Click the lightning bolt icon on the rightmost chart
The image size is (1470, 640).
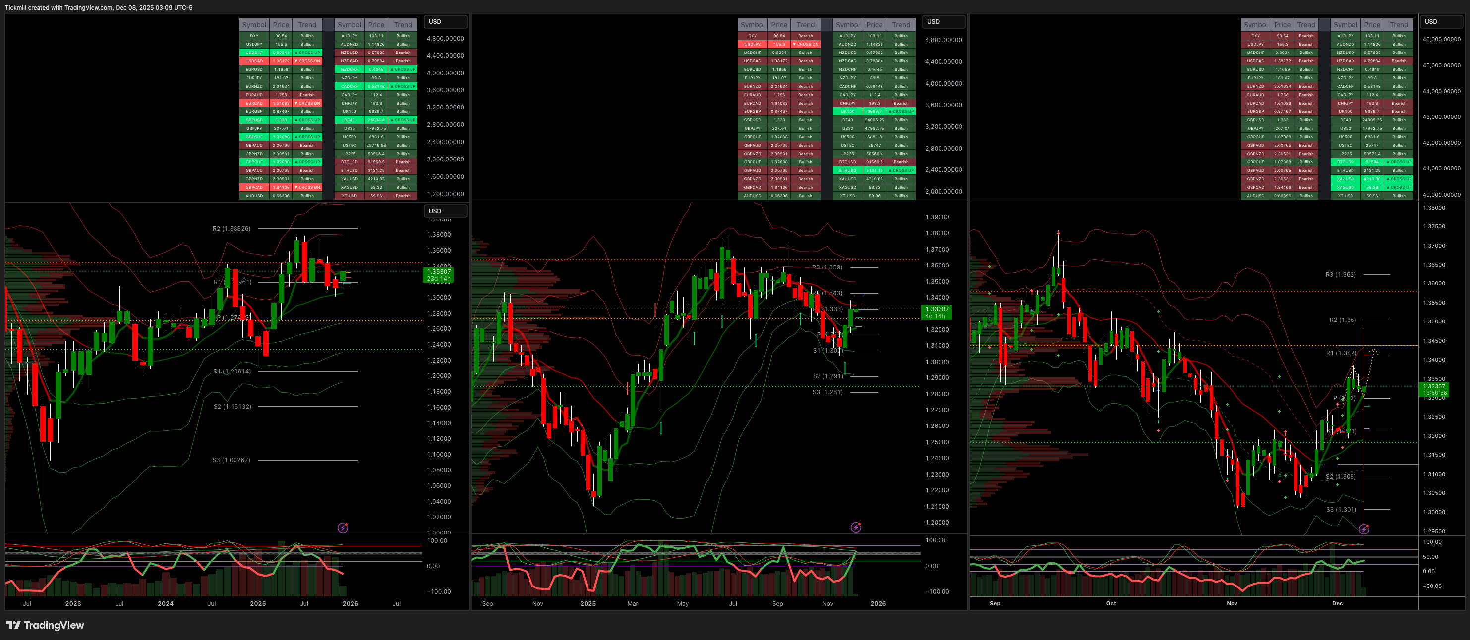(1364, 530)
